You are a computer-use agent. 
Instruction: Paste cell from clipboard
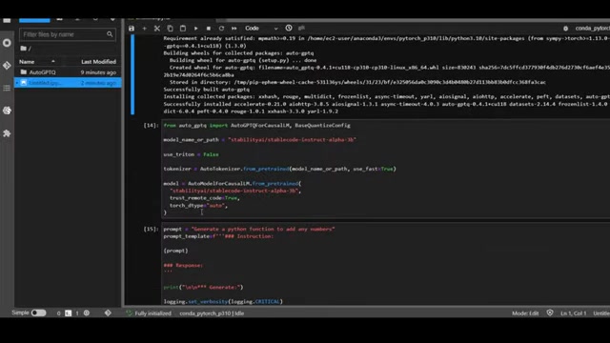(183, 29)
